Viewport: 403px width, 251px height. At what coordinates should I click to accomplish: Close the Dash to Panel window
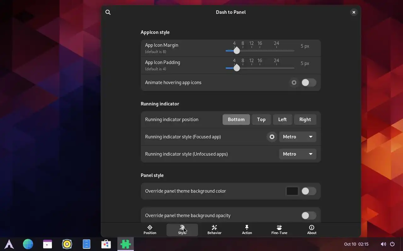(x=354, y=12)
